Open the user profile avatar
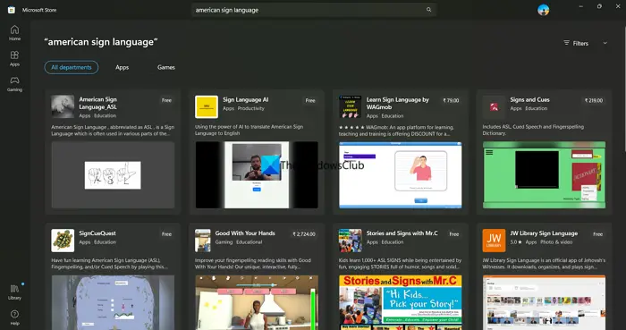626x330 pixels. (x=543, y=10)
